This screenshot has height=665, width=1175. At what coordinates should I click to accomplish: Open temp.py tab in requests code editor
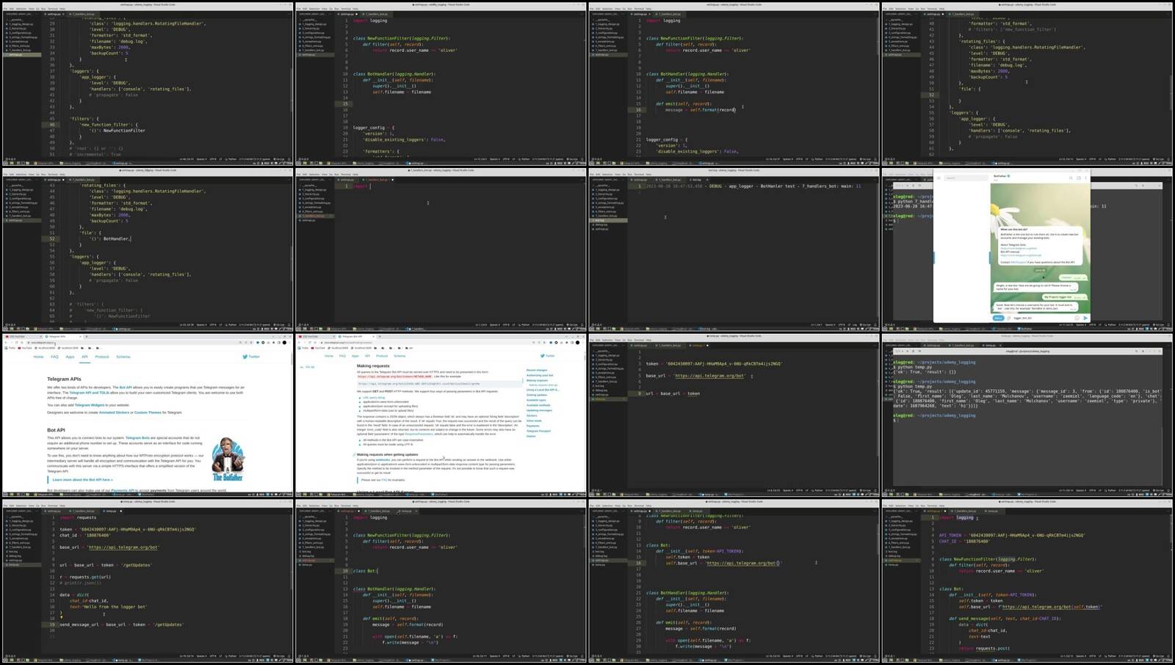[x=110, y=511]
